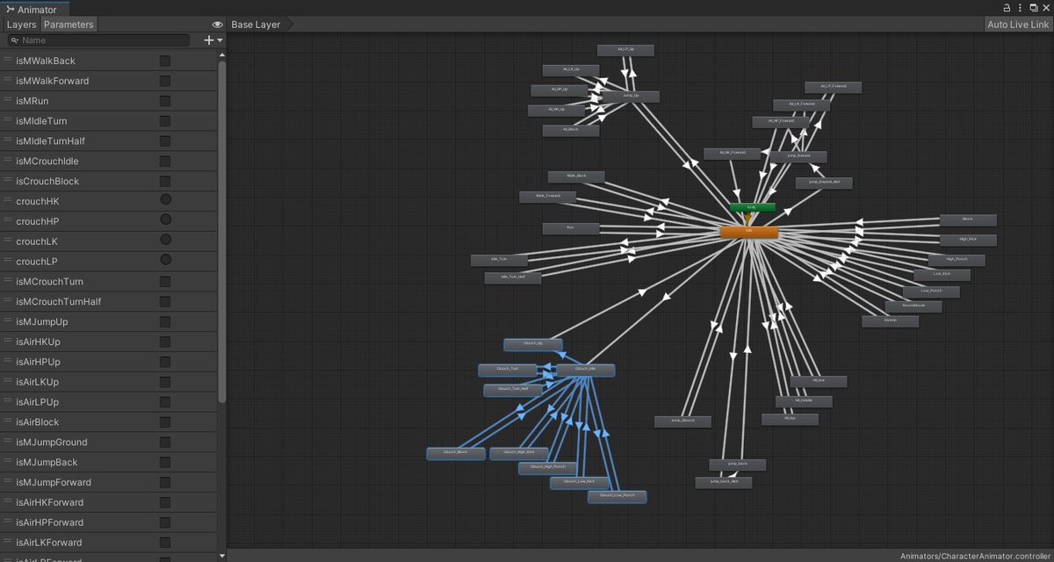Fire the crouchHK trigger button
The width and height of the screenshot is (1054, 562).
point(165,201)
